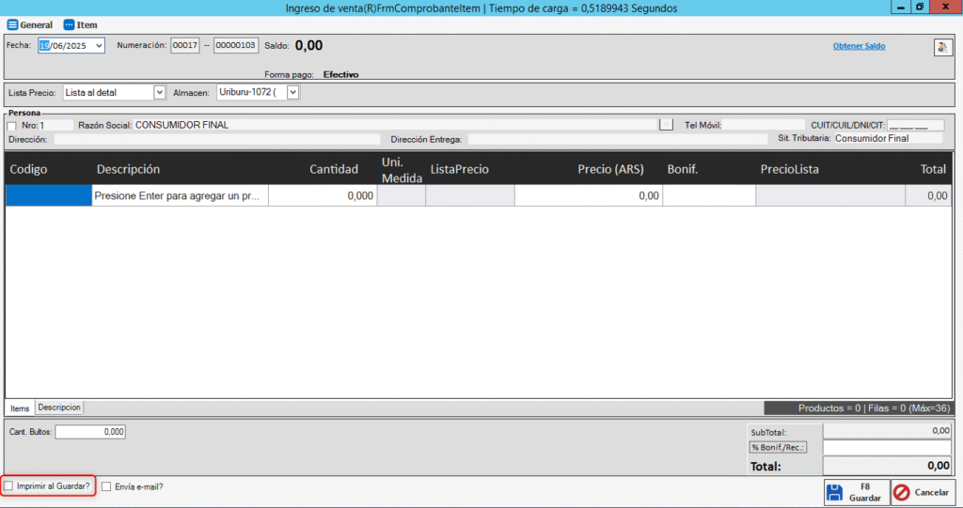Select the Items tab
Image resolution: width=963 pixels, height=508 pixels.
(x=20, y=408)
